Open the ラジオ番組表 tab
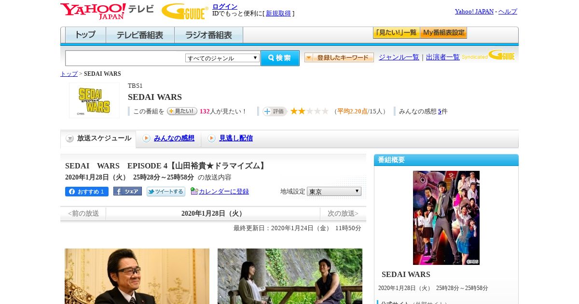This screenshot has height=304, width=579. (208, 35)
